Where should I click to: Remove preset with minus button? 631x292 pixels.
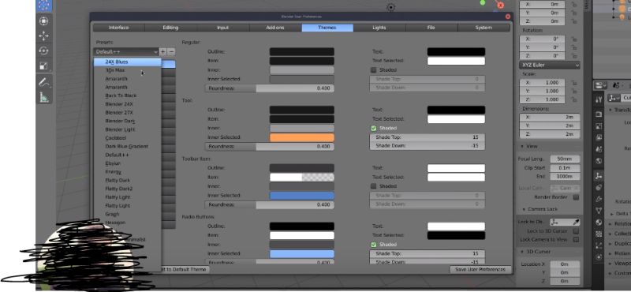(171, 51)
